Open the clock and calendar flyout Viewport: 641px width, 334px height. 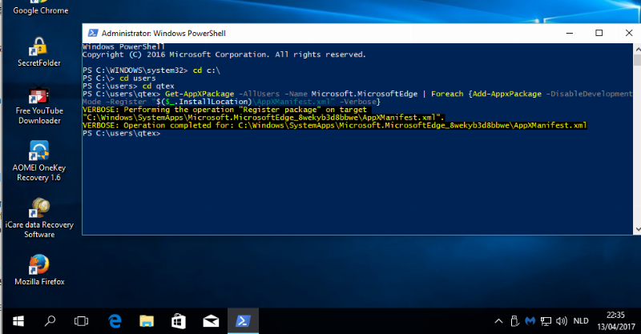(x=615, y=321)
